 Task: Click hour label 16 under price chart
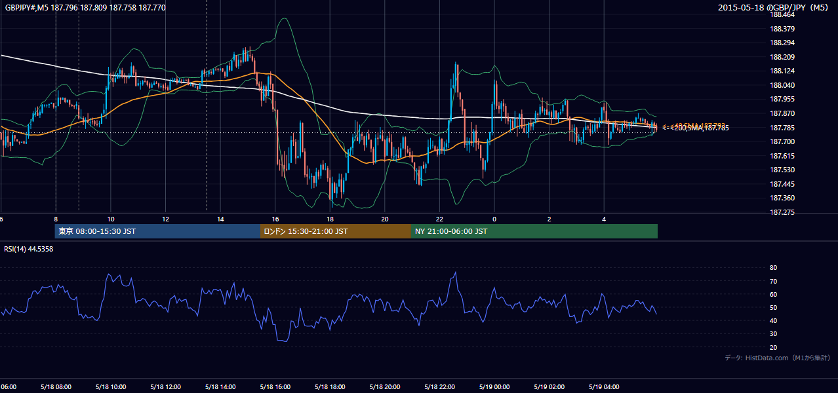[x=275, y=219]
